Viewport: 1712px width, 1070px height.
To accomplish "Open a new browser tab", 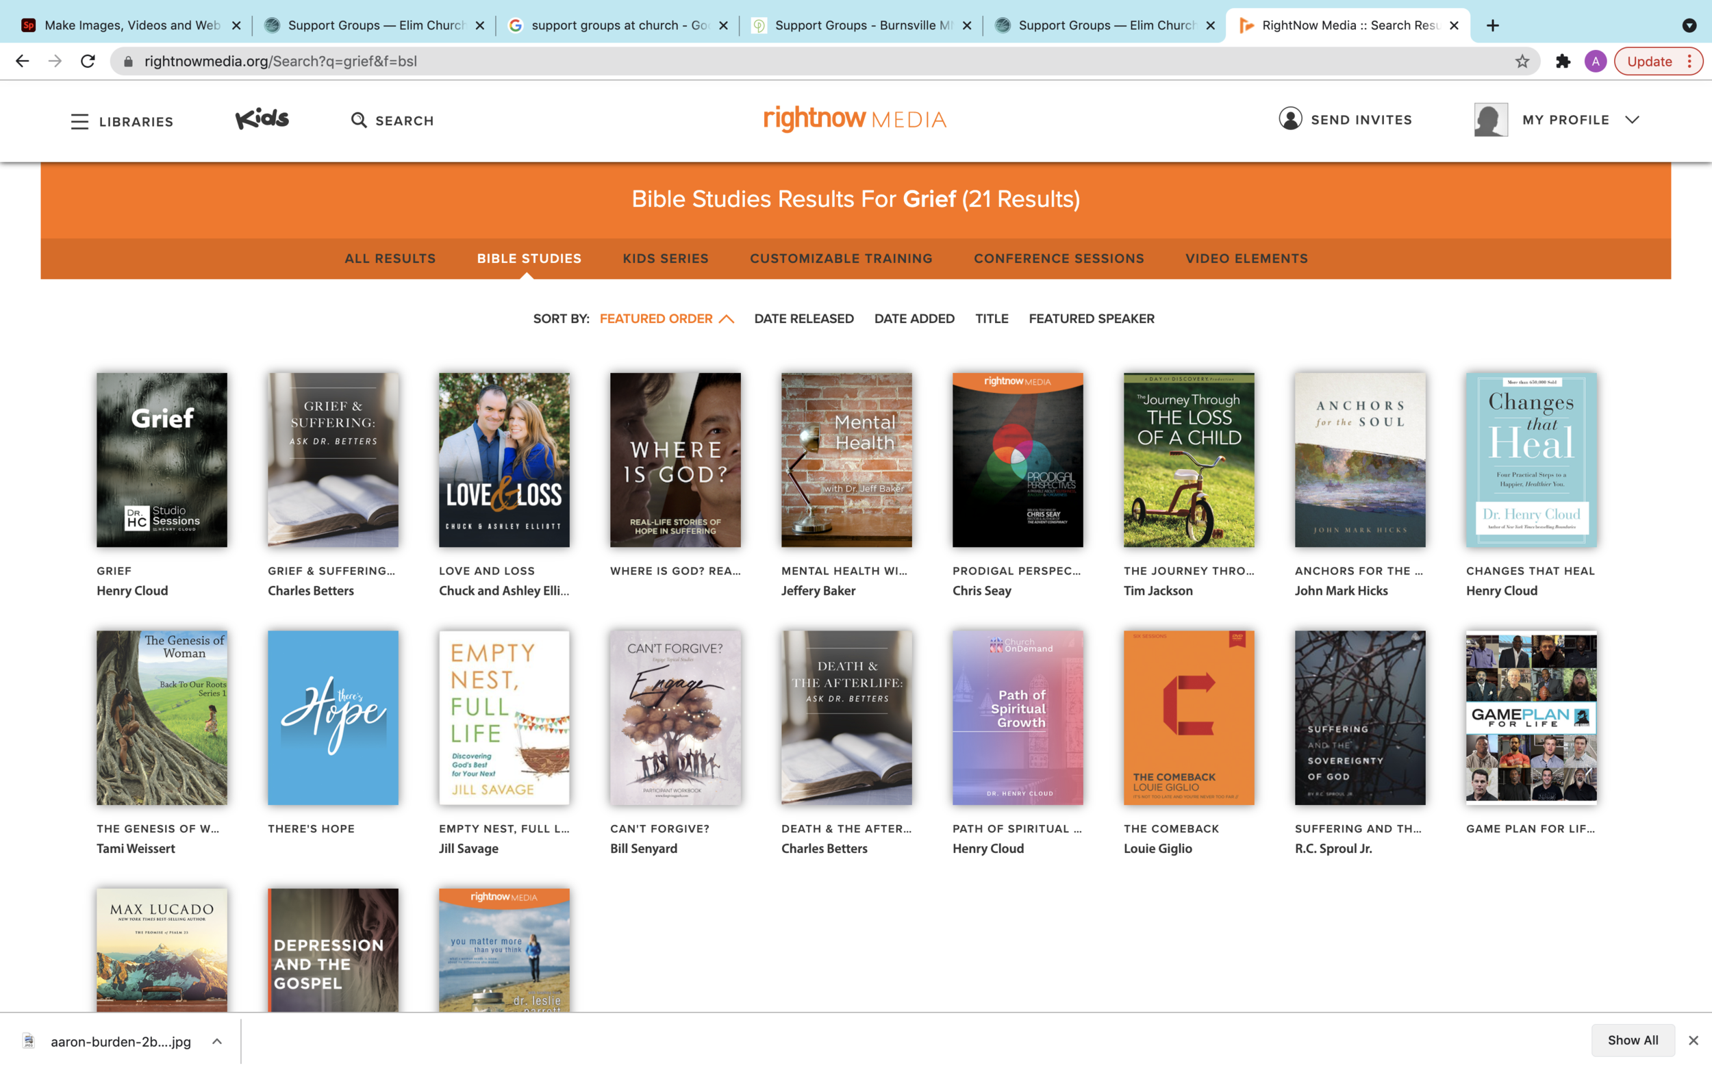I will pyautogui.click(x=1493, y=25).
